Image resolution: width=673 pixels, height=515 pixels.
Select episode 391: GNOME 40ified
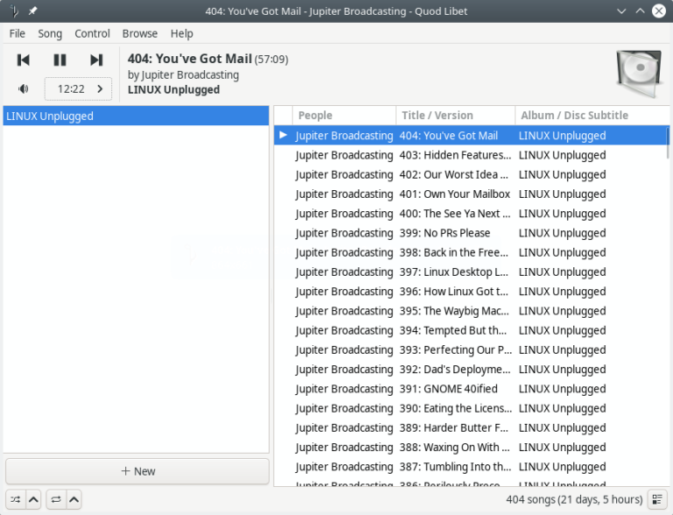tap(470, 389)
